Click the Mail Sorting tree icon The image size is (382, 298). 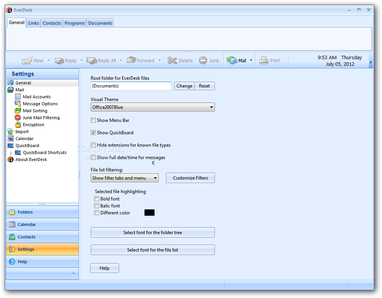(x=18, y=111)
